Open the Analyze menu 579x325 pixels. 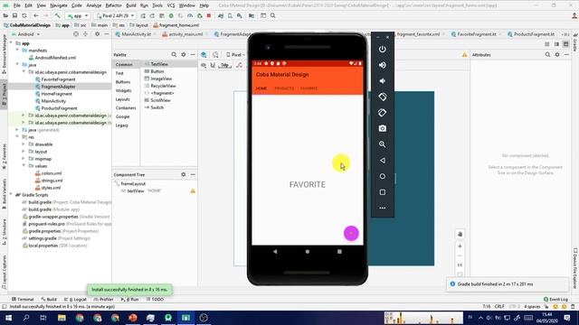(94, 5)
